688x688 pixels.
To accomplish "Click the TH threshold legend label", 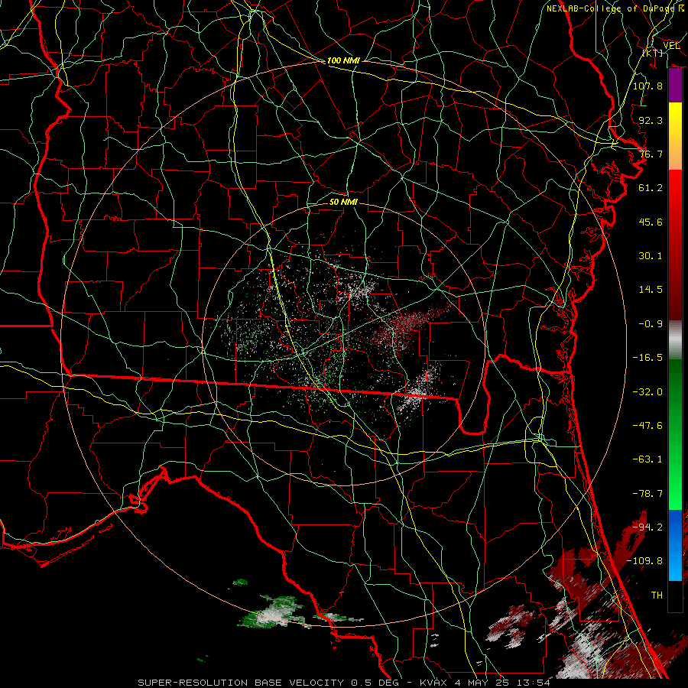I will coord(657,595).
